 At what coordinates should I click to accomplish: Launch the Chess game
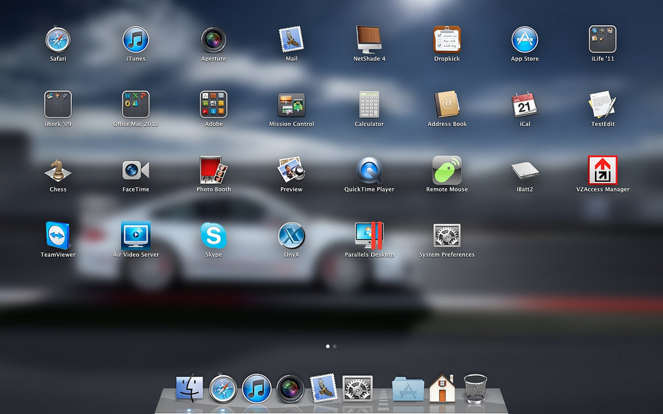coord(58,170)
